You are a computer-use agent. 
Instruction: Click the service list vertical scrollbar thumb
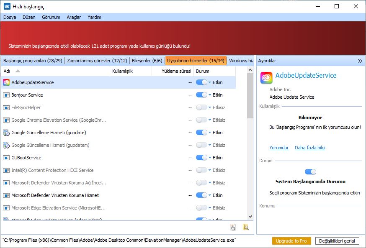point(250,96)
